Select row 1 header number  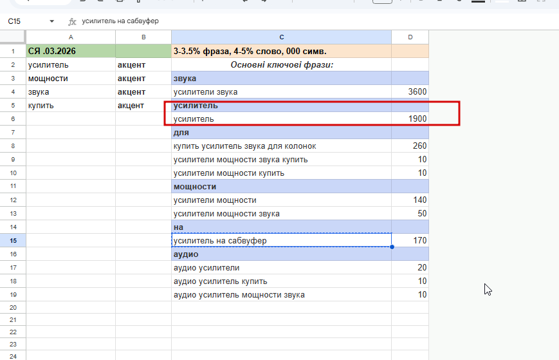click(13, 51)
